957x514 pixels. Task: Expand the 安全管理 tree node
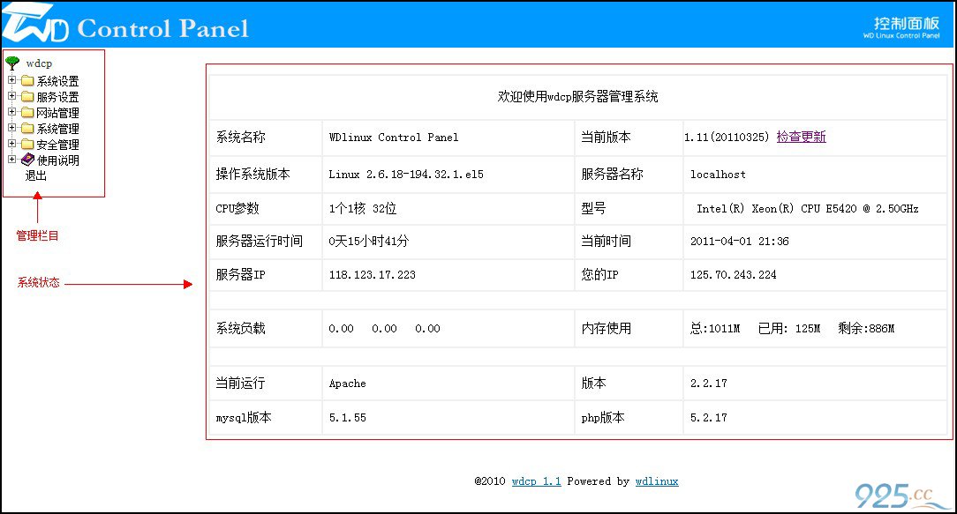click(x=11, y=144)
